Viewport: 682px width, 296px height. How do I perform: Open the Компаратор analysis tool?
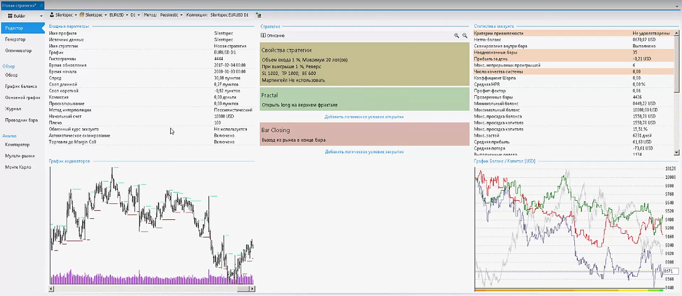pos(17,144)
